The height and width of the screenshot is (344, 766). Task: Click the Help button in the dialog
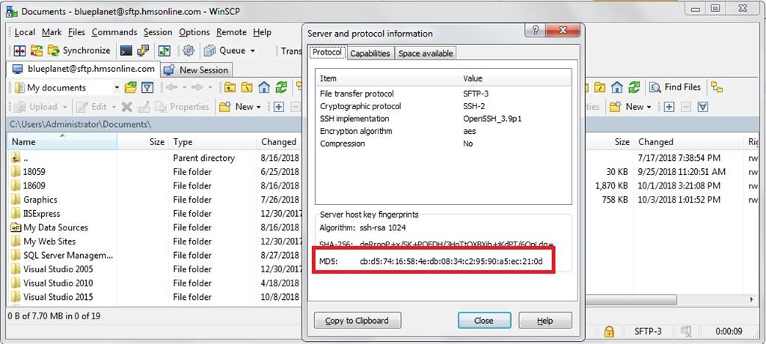(x=545, y=321)
